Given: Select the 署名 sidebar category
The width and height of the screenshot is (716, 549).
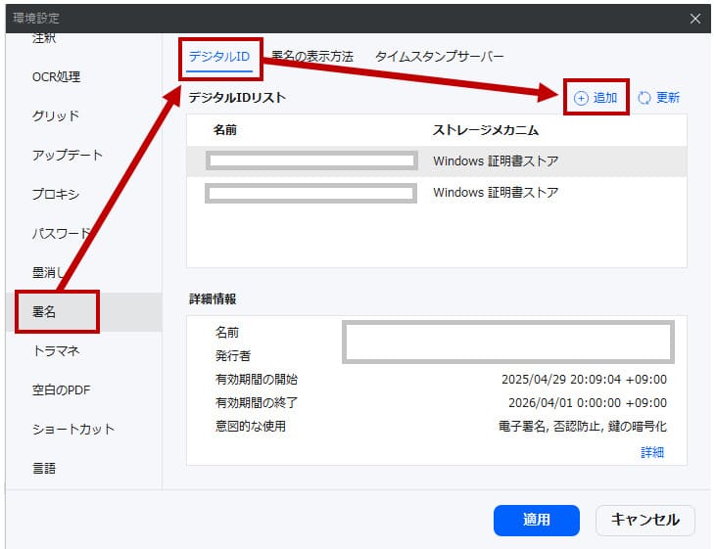Looking at the screenshot, I should (x=45, y=311).
